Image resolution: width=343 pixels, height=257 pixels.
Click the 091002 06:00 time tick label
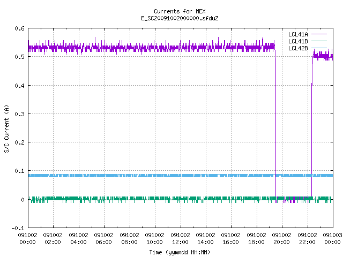(x=103, y=238)
